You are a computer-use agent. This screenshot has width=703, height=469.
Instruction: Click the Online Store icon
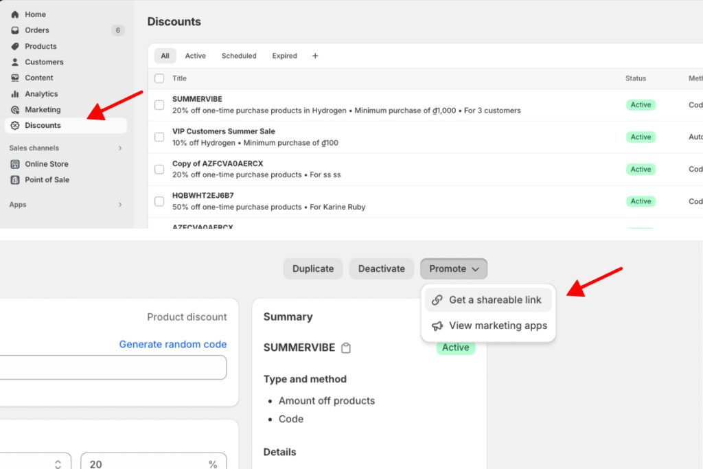coord(15,164)
